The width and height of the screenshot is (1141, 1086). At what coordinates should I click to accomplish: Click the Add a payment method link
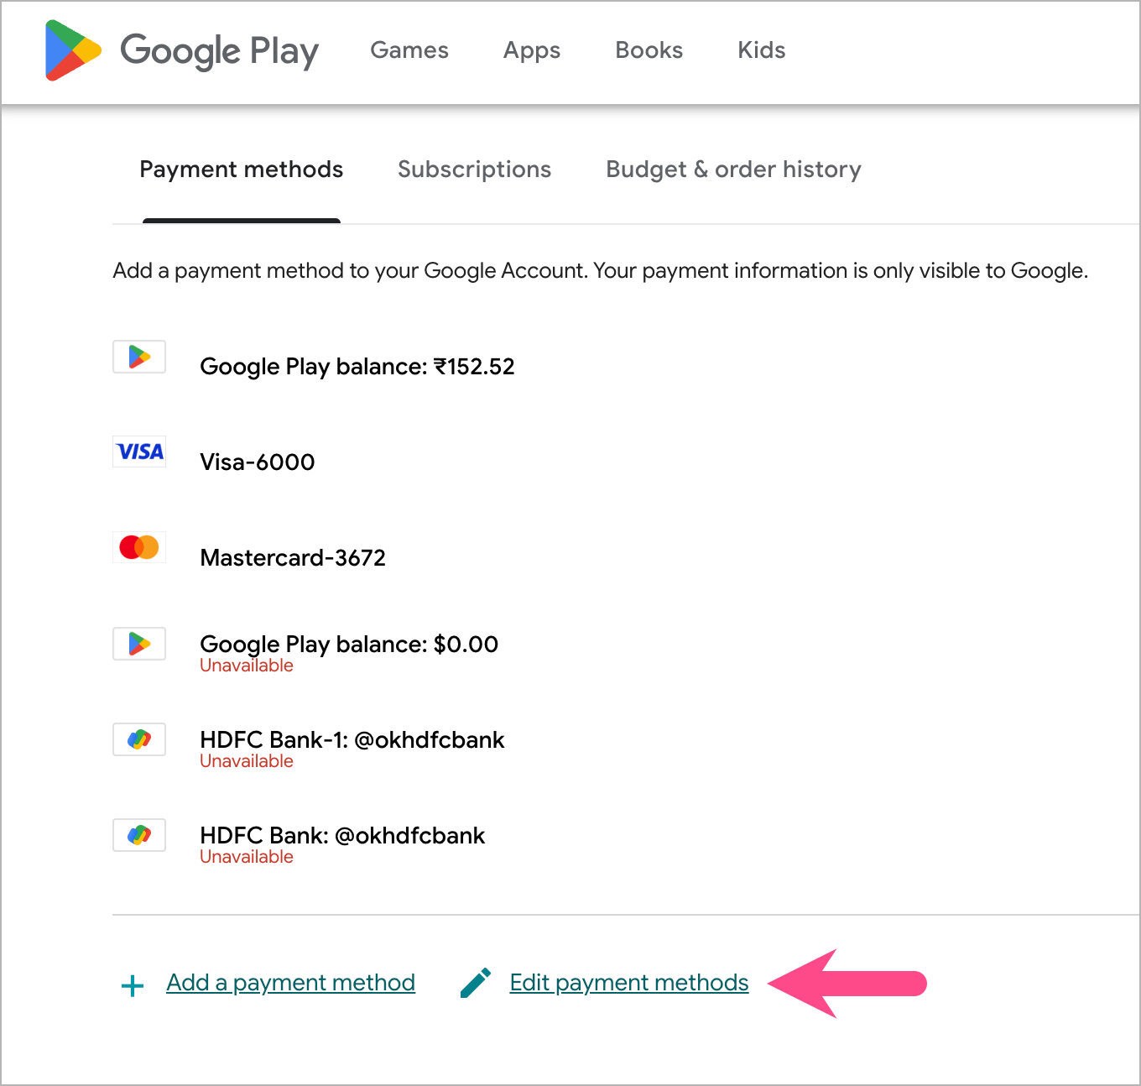(x=290, y=983)
